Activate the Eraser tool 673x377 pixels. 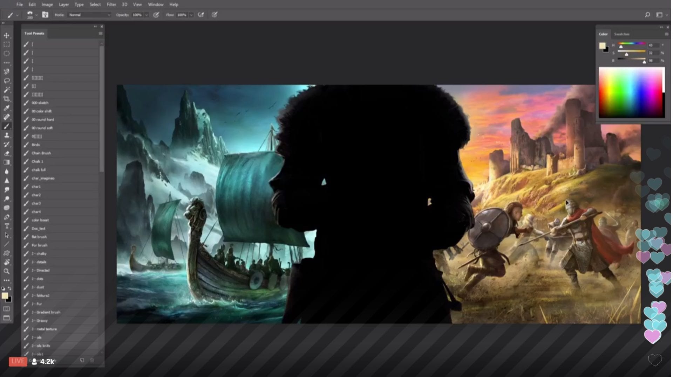point(7,154)
